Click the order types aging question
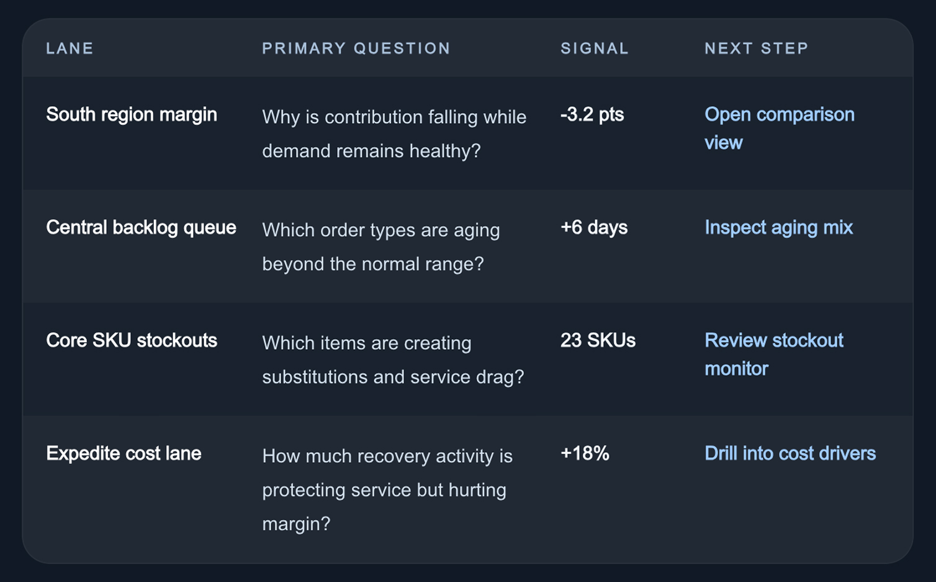This screenshot has height=582, width=936. coord(380,247)
